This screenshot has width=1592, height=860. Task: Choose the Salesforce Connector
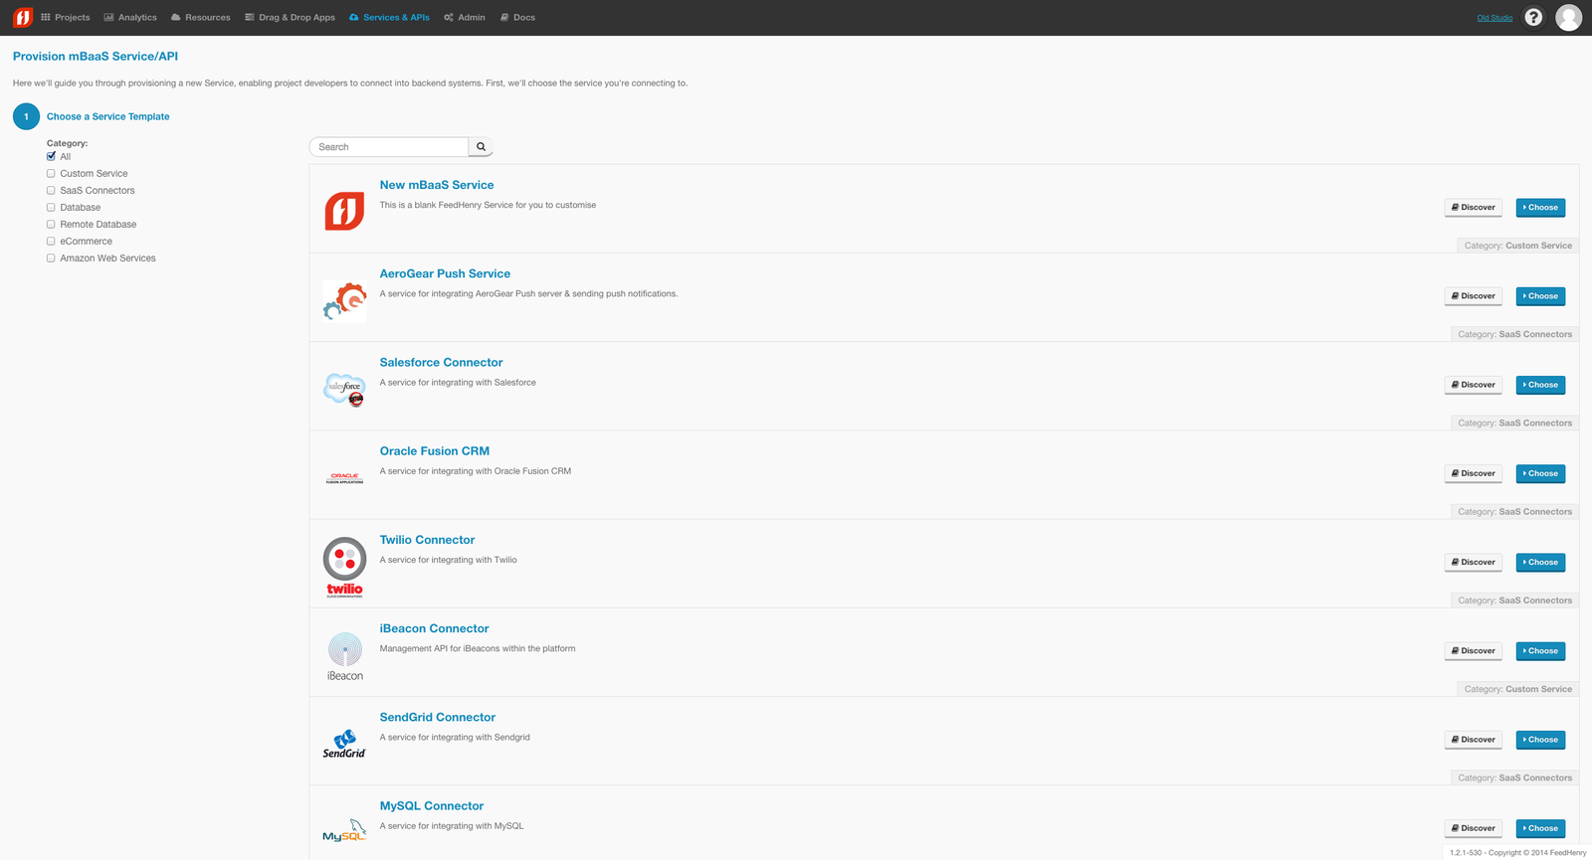[1540, 385]
